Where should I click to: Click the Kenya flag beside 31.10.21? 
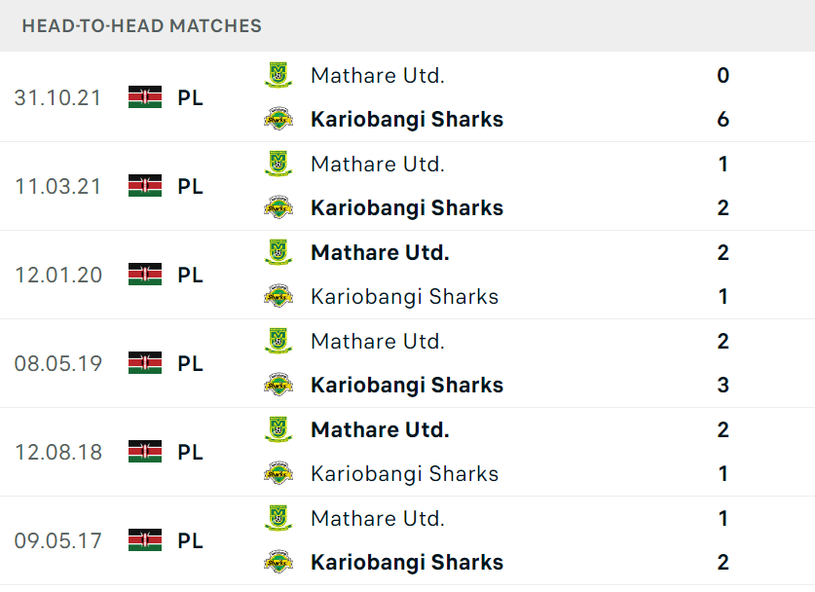pyautogui.click(x=145, y=97)
